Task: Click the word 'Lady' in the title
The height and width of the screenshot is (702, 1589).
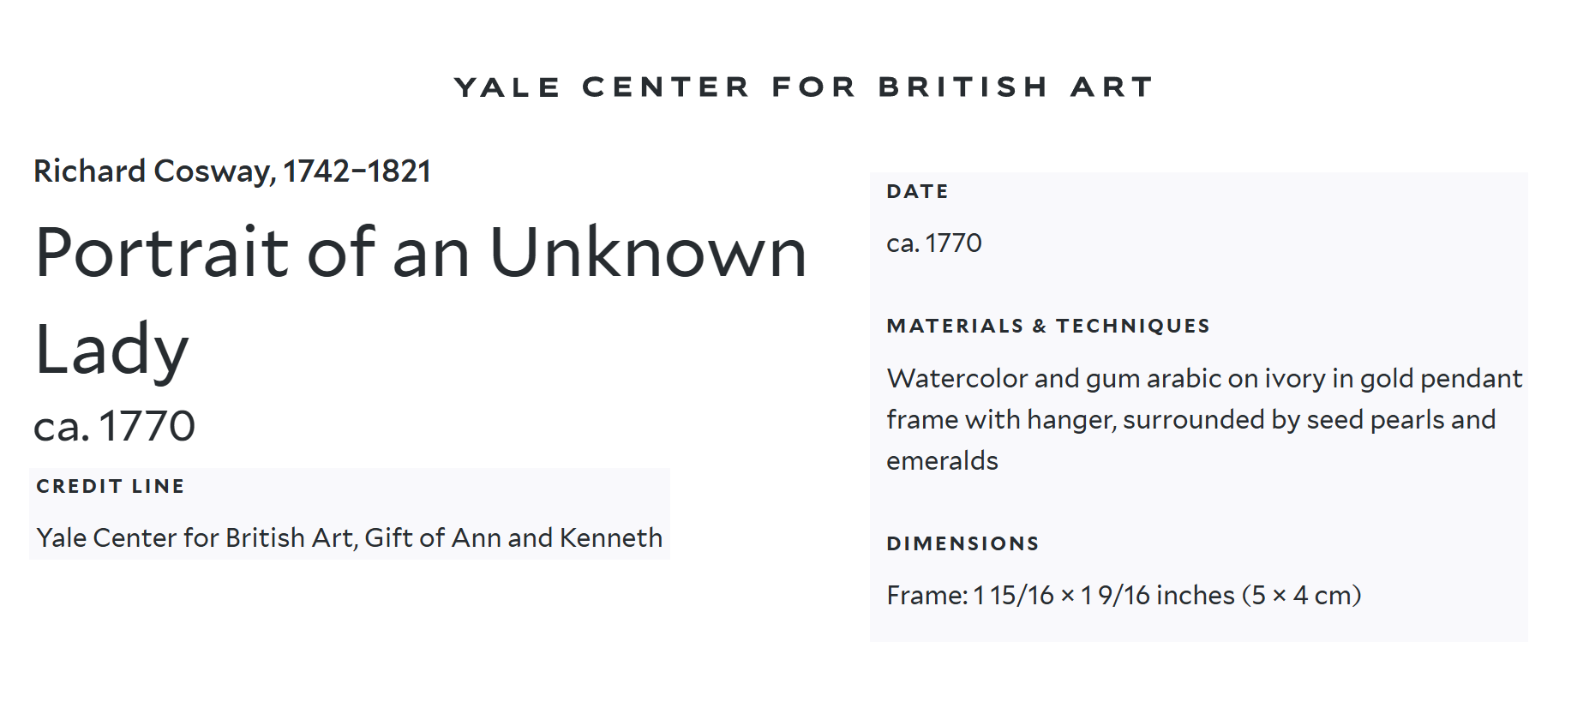Action: (111, 350)
